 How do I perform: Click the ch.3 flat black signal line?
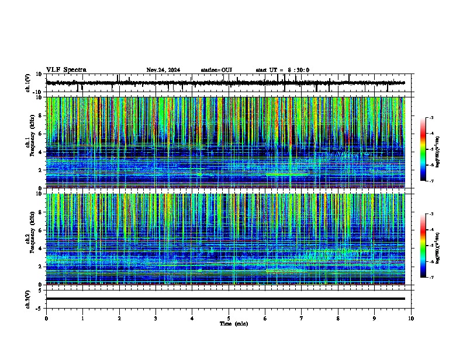point(225,299)
